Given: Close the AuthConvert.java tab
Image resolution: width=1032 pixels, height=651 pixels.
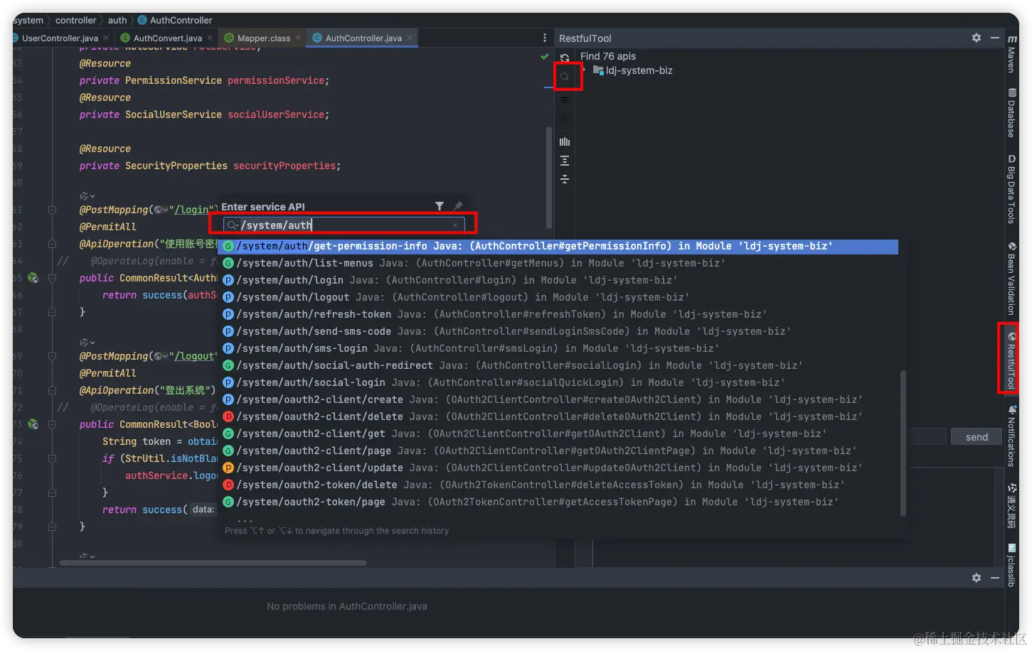Looking at the screenshot, I should pos(211,38).
